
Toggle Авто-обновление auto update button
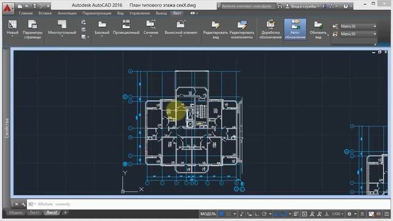(295, 29)
